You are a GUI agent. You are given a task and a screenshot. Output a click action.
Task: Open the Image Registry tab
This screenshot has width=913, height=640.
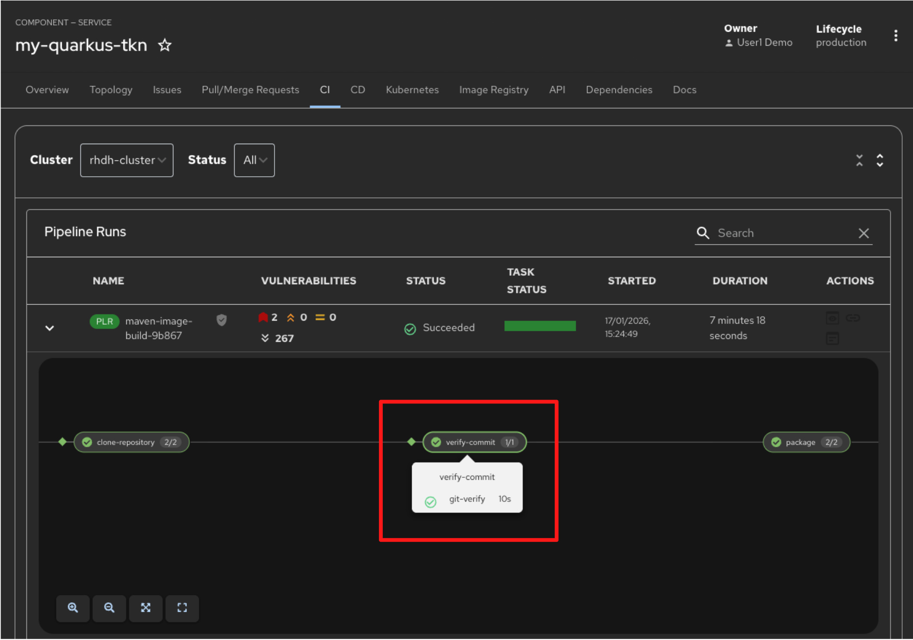(493, 90)
